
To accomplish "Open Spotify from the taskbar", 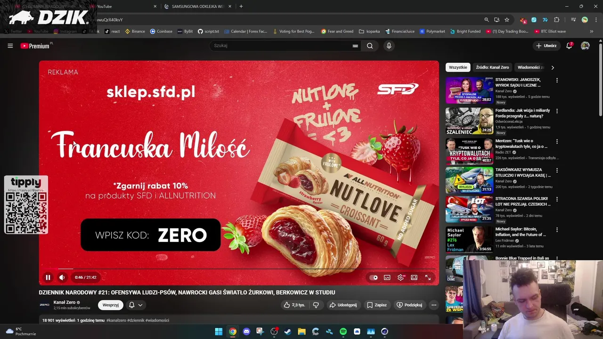I will [x=343, y=331].
